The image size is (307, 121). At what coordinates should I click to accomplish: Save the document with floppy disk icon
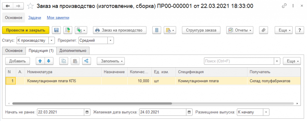tap(56, 30)
